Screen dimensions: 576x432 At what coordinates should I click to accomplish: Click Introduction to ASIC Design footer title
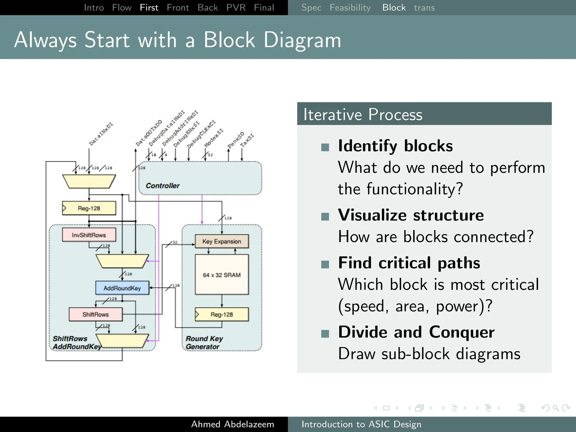[x=361, y=424]
